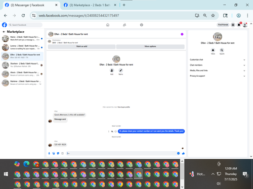Open the emoji picker in composer
Viewport: 253px width, 189px height.
(178, 153)
